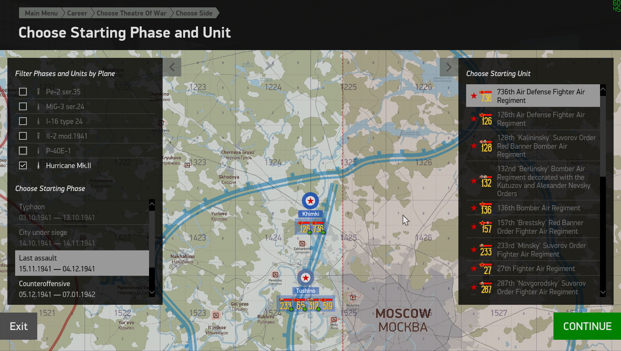Choose 287th 'Novgorodsky' Fighter Air Regiment
This screenshot has height=351, width=621.
[x=533, y=287]
